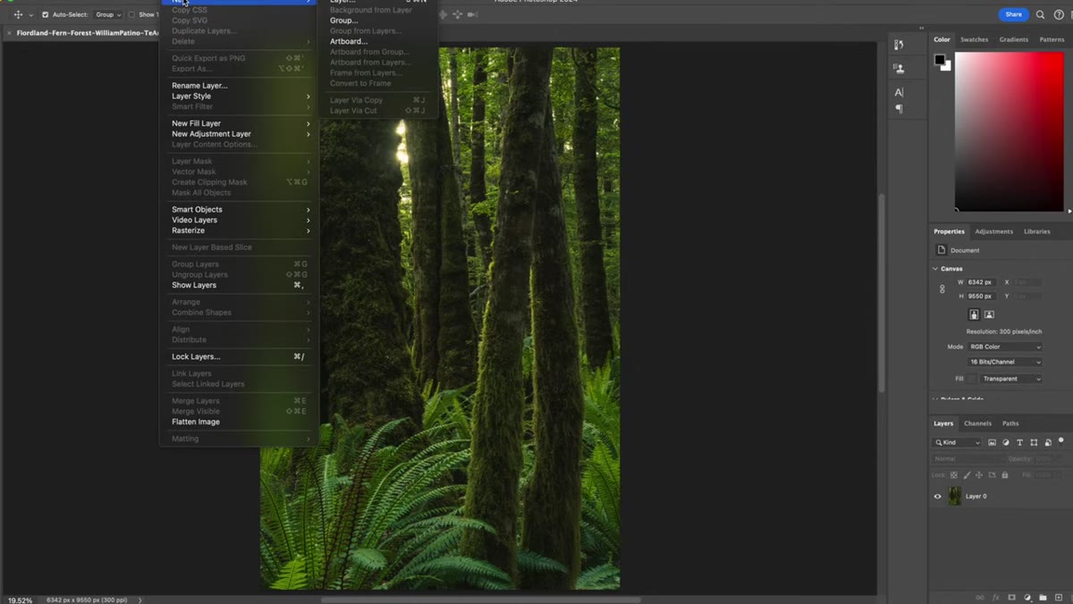Open the Clone Source panel icon
The image size is (1073, 604).
click(x=899, y=69)
